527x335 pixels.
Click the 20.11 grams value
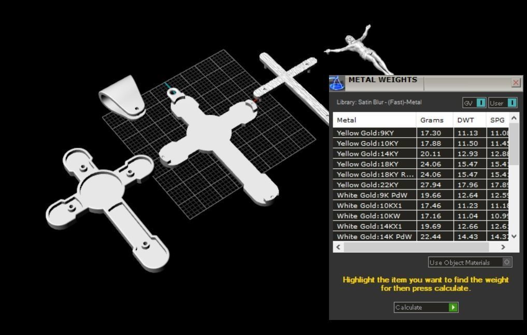point(431,154)
